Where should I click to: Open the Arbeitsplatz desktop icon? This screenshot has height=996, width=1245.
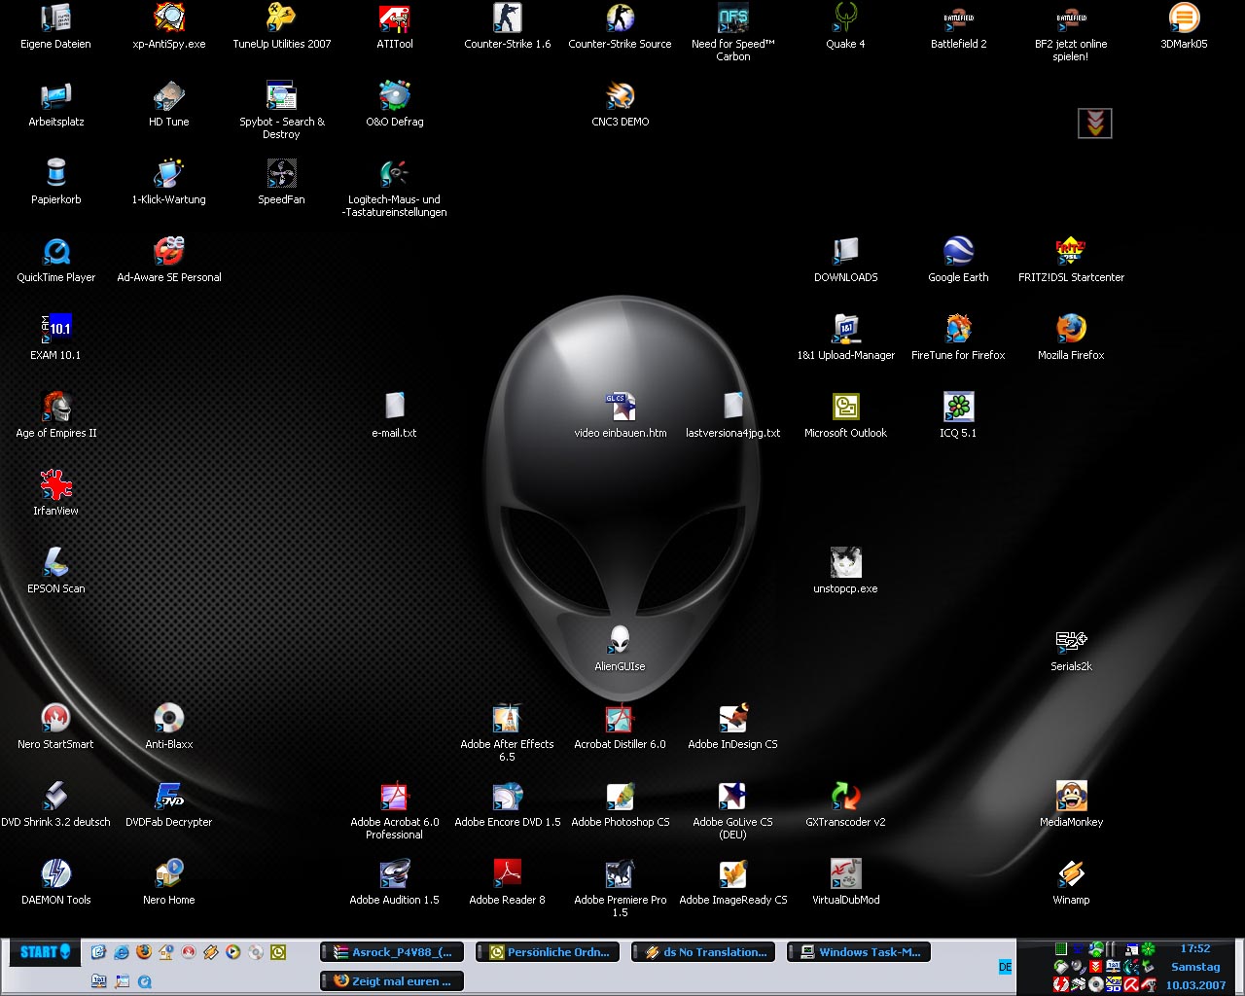point(55,105)
